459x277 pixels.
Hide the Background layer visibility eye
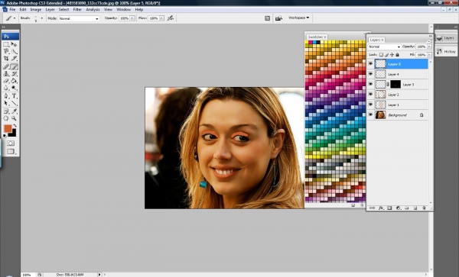click(x=370, y=114)
